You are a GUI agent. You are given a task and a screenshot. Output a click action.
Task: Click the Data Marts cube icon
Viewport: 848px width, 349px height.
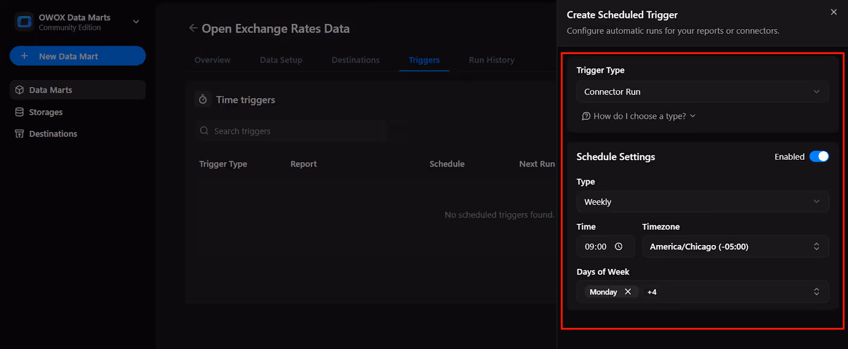point(20,90)
